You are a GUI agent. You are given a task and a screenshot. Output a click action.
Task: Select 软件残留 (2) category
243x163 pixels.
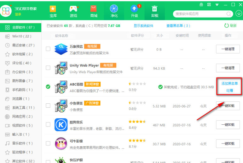(20, 54)
